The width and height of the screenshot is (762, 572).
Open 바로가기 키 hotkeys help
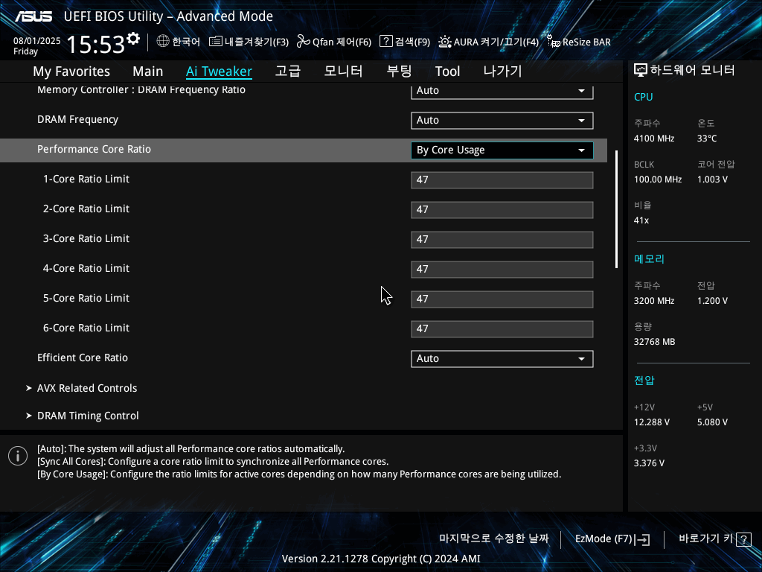[x=715, y=539]
